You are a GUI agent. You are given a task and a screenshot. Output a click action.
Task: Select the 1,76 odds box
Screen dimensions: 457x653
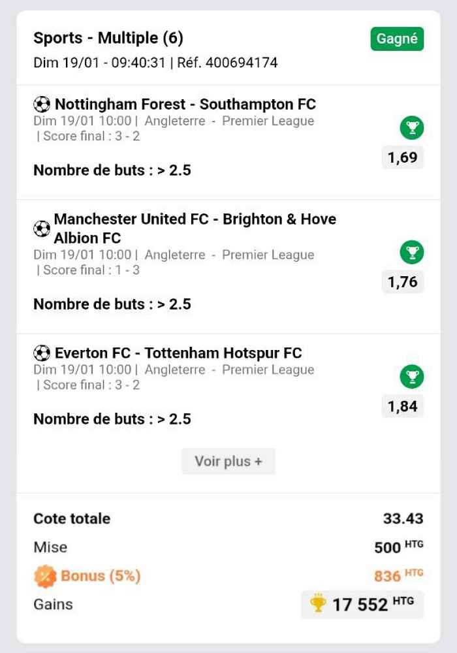point(402,282)
